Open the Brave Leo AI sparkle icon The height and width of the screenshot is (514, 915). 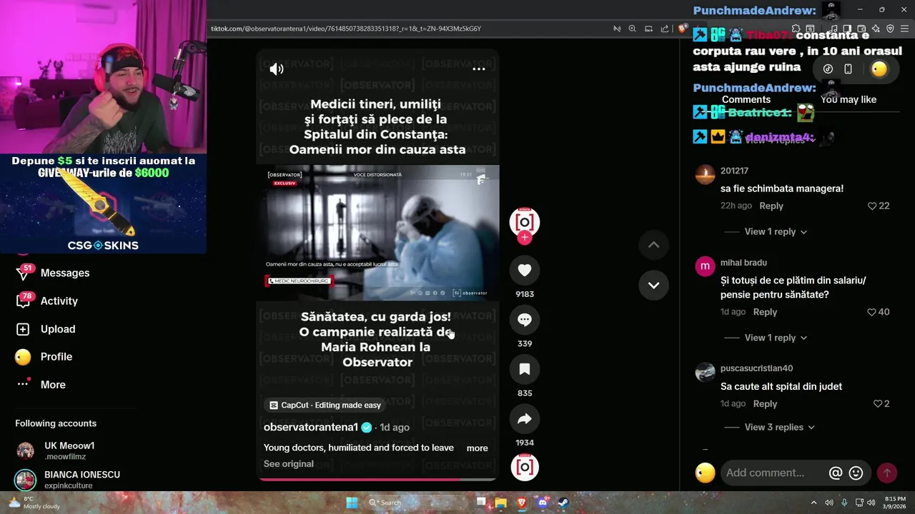(x=876, y=29)
